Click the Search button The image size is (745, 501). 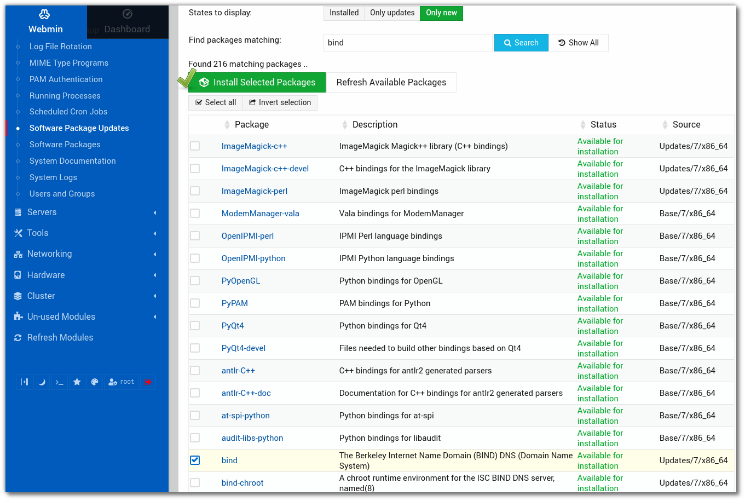521,43
